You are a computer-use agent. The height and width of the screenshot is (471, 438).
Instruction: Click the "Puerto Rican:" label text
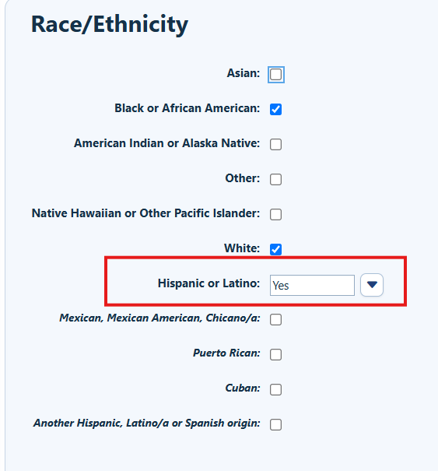coord(226,353)
